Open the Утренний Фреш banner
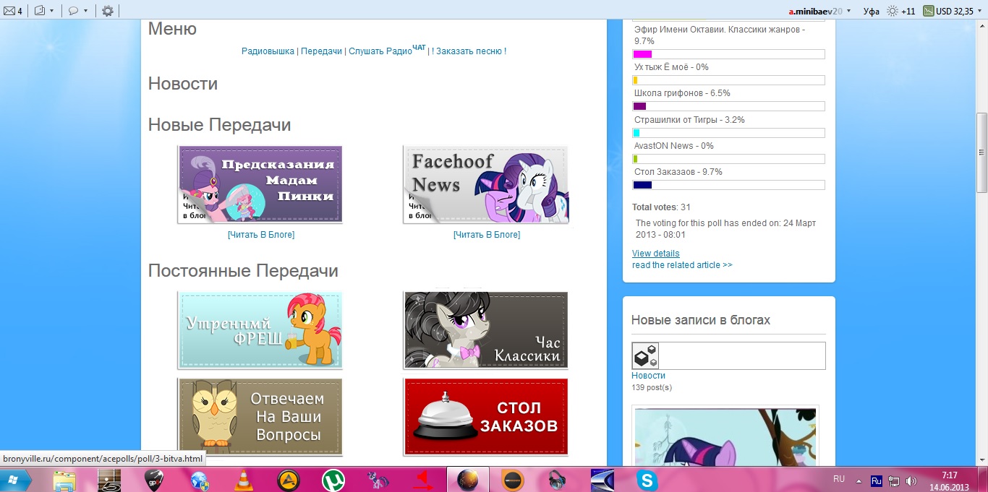Viewport: 988px width, 492px height. pyautogui.click(x=260, y=330)
